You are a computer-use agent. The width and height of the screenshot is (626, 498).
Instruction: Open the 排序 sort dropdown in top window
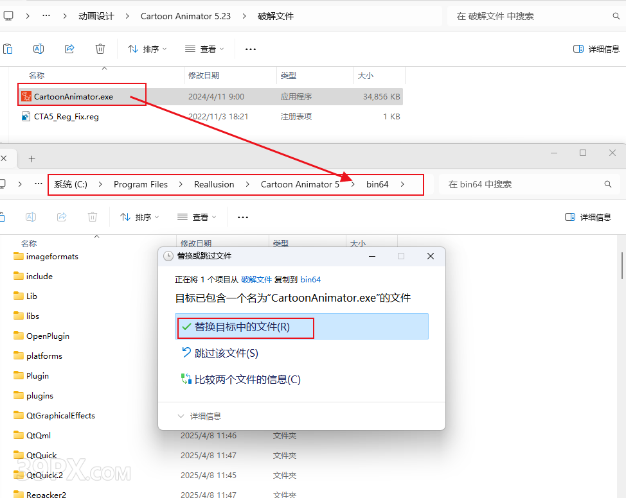147,49
